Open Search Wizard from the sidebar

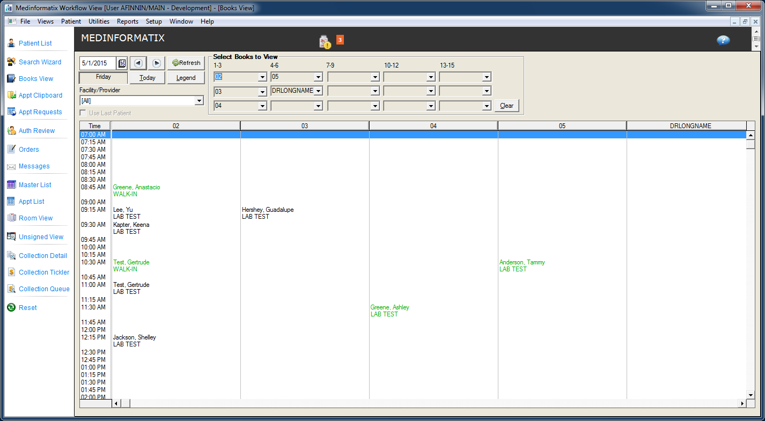coord(11,62)
